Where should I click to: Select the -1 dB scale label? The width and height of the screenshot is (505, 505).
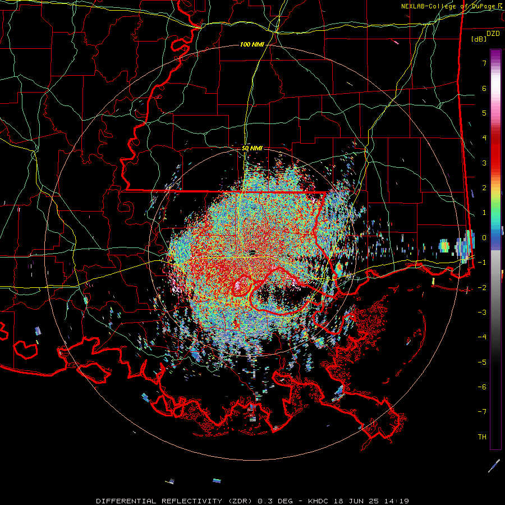482,263
